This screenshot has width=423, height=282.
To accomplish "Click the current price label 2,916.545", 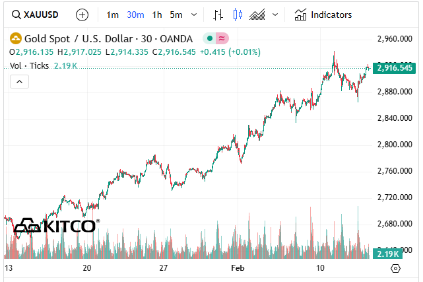I will click(394, 68).
